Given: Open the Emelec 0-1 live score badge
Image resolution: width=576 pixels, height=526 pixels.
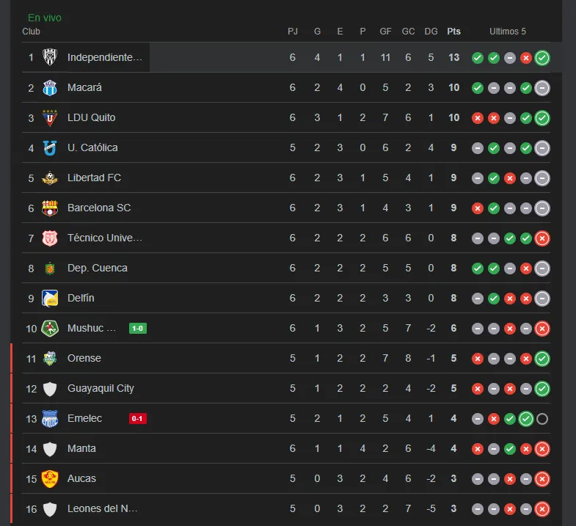Looking at the screenshot, I should click(x=138, y=418).
